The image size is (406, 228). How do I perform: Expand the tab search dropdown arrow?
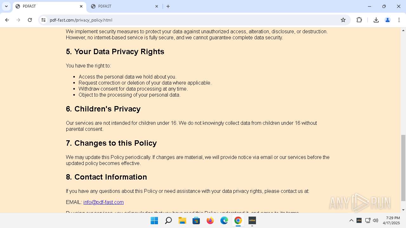tap(6, 6)
